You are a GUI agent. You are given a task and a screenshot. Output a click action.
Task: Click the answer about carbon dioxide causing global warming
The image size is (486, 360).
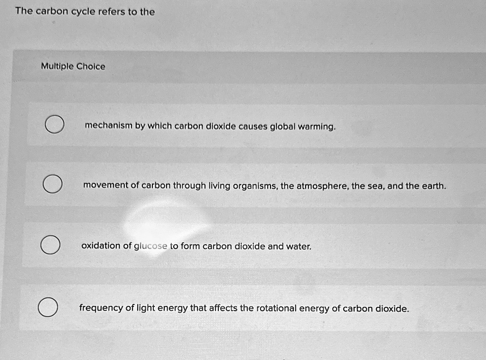click(x=209, y=126)
